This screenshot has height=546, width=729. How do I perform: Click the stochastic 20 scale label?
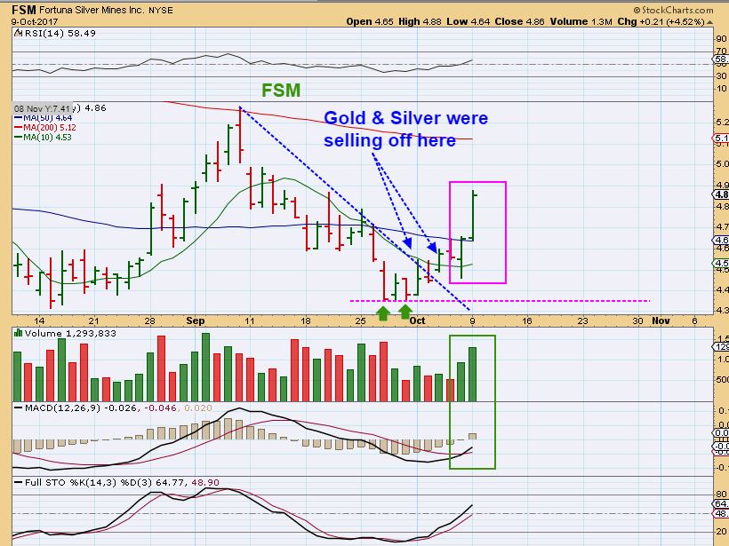(722, 532)
